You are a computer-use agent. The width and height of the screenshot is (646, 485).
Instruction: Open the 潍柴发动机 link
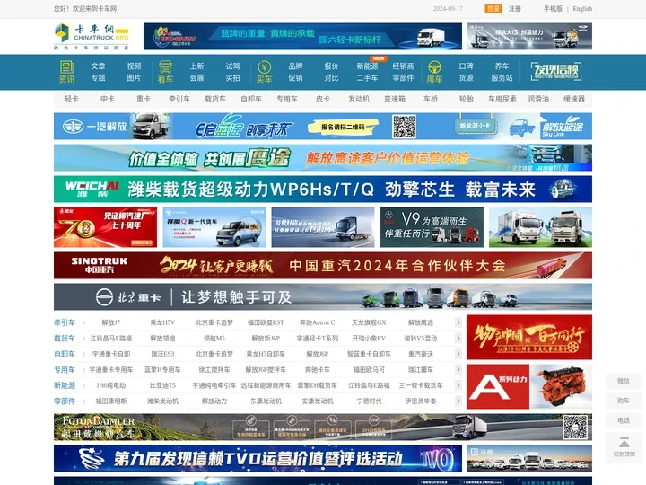162,401
